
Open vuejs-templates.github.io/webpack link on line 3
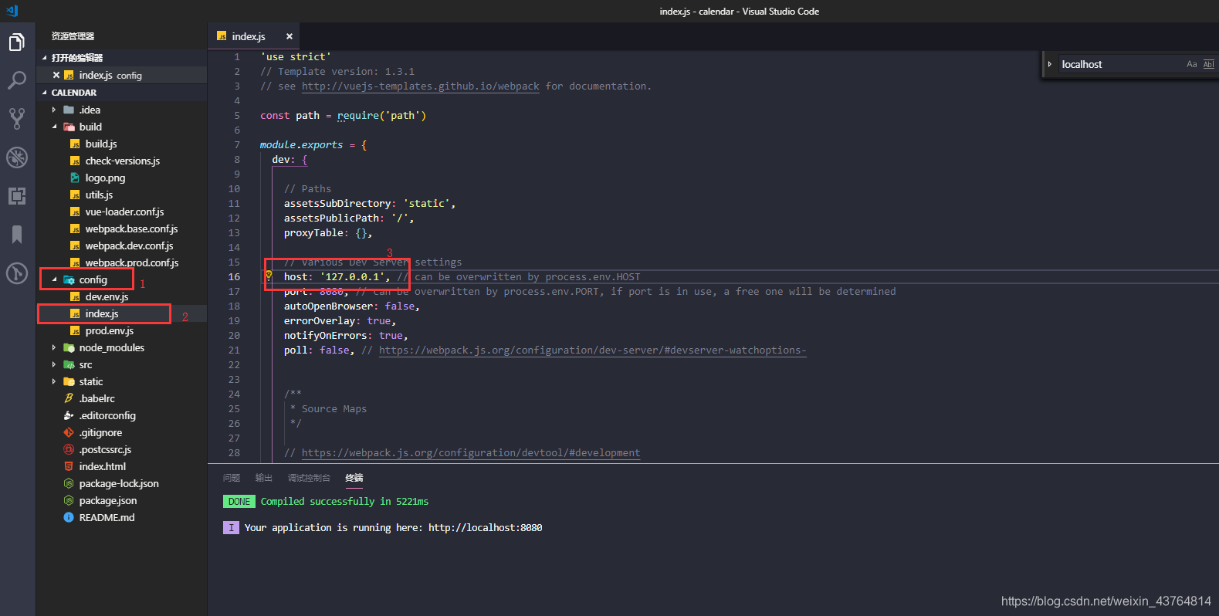[420, 86]
